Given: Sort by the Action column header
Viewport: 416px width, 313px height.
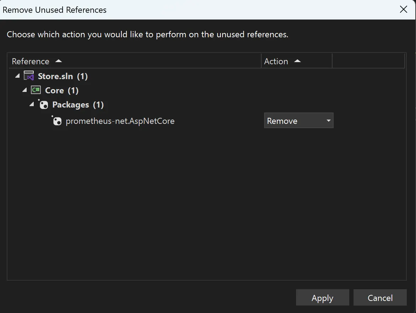Looking at the screenshot, I should point(297,61).
